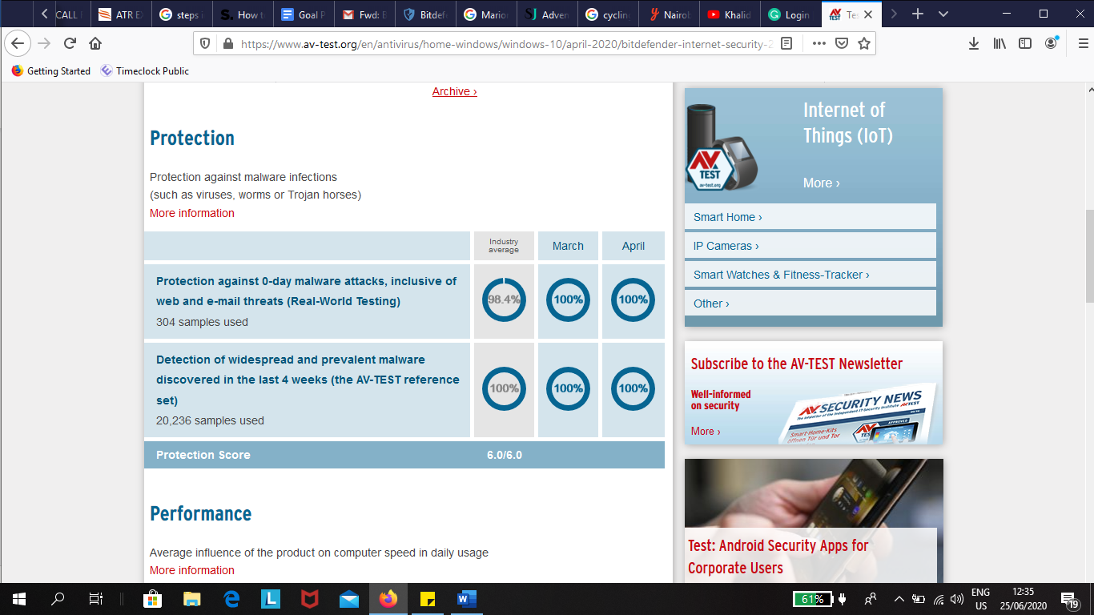Click the March column header
The height and width of the screenshot is (615, 1094).
[x=568, y=246]
